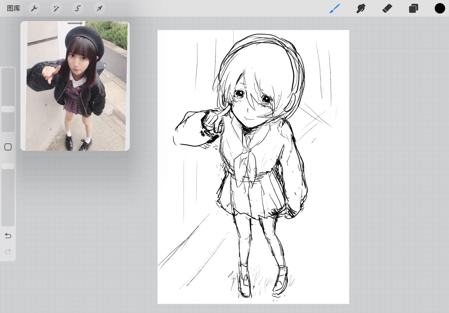This screenshot has width=449, height=313.
Task: Select the Eraser tool
Action: click(387, 8)
